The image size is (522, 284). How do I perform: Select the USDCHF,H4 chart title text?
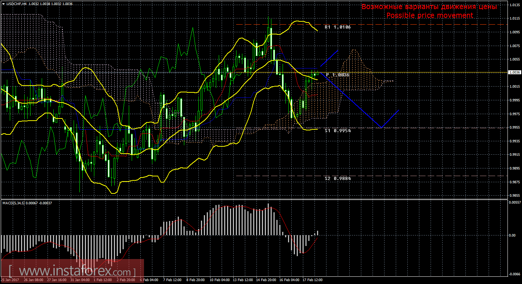pyautogui.click(x=16, y=4)
